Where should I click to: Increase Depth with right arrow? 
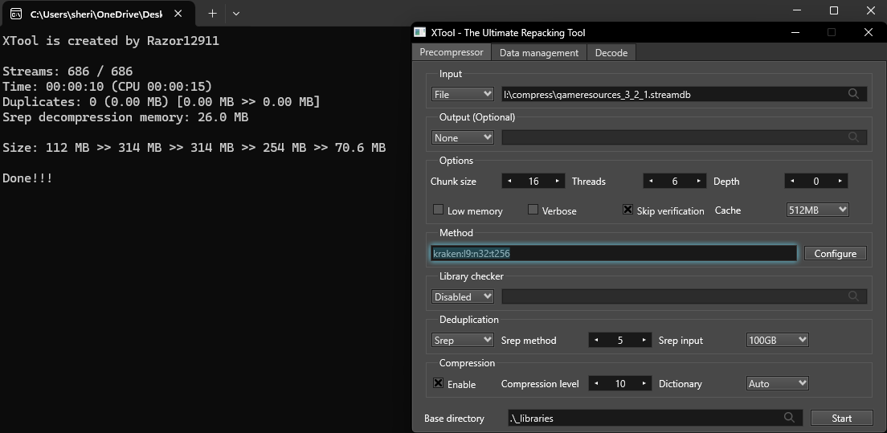840,181
